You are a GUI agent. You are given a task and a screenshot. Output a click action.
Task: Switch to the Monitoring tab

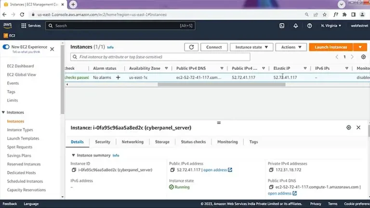click(x=227, y=142)
